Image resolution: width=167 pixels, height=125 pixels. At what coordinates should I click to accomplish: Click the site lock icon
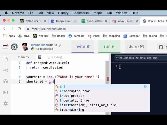coord(28,29)
